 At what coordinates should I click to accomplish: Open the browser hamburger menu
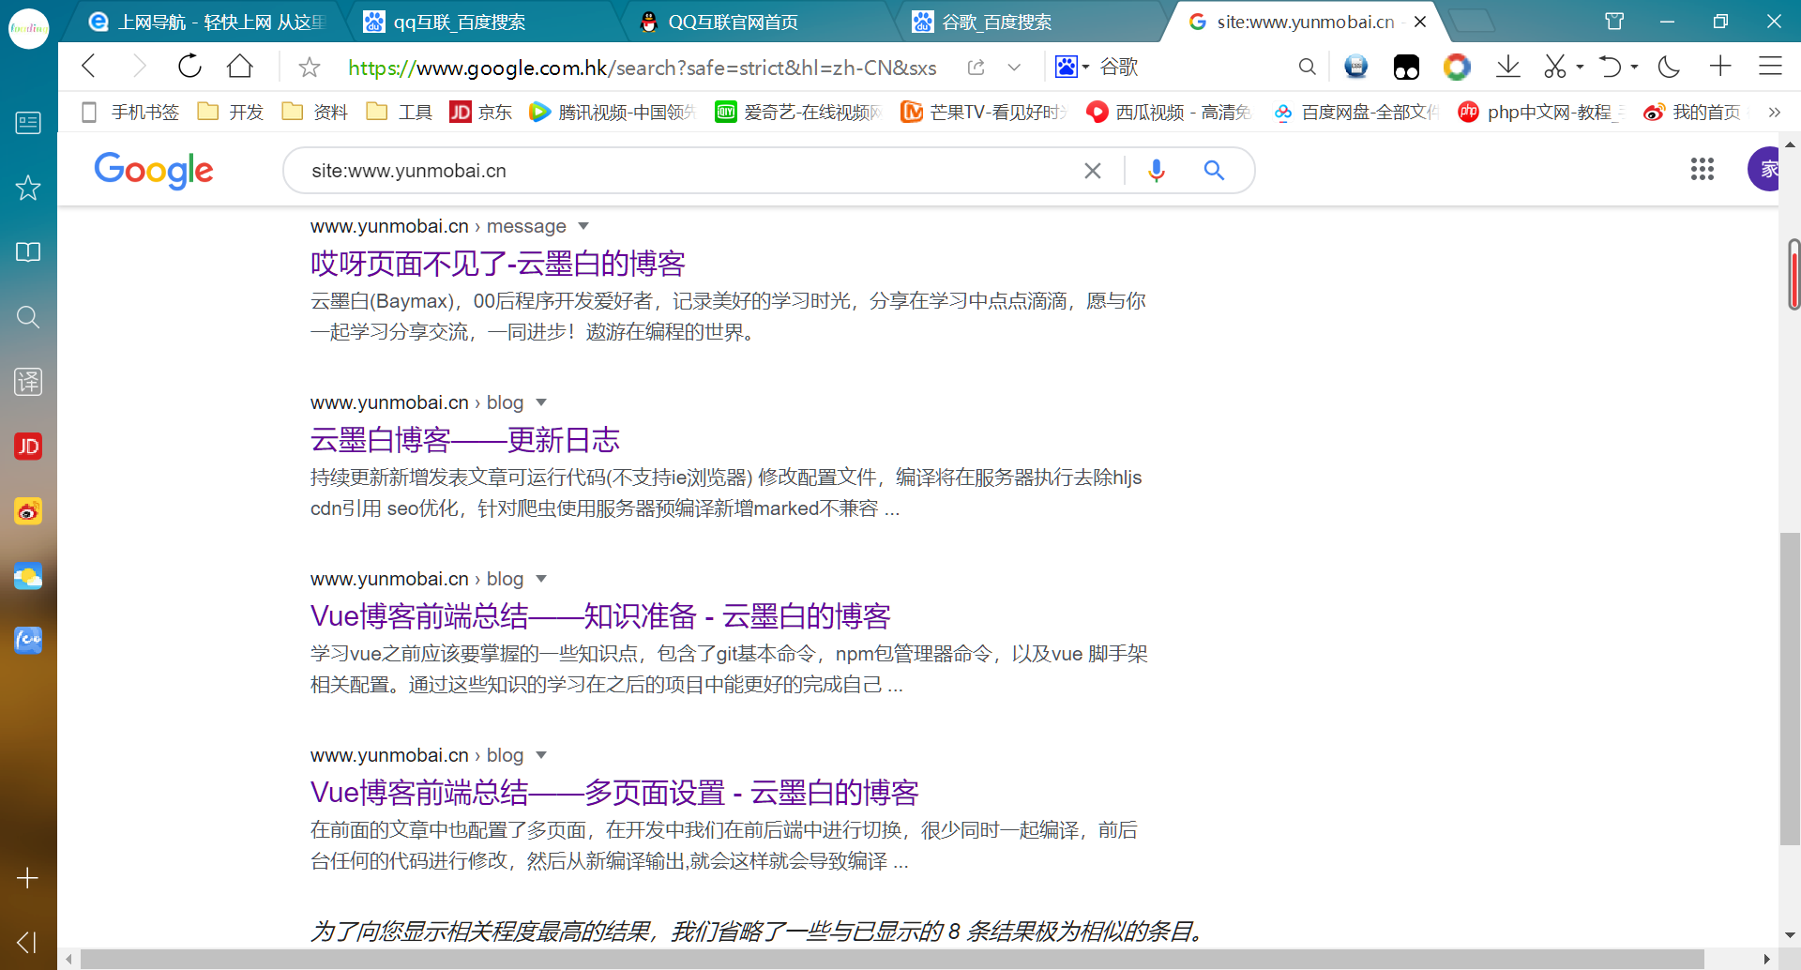pos(1770,66)
